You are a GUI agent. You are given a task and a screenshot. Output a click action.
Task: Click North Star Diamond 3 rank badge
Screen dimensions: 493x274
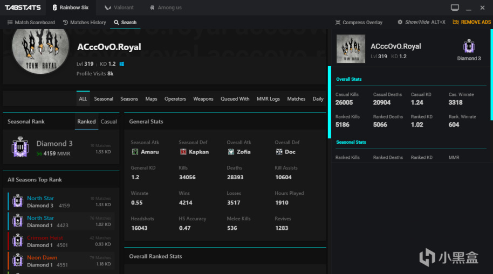click(18, 201)
